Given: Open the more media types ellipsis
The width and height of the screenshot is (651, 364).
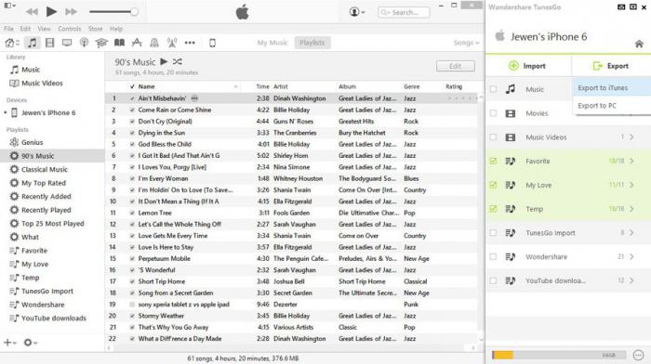Looking at the screenshot, I should coord(190,43).
